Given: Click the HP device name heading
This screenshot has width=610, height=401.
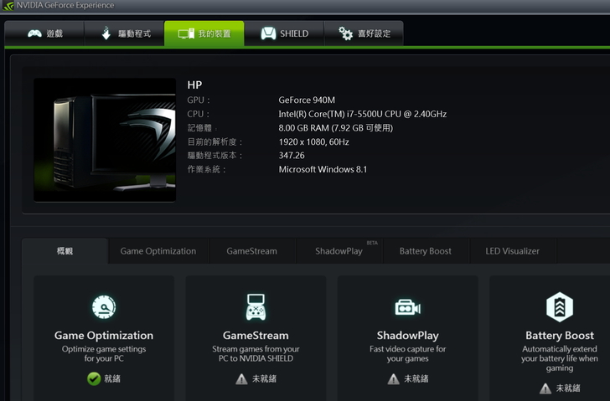Looking at the screenshot, I should [x=194, y=85].
